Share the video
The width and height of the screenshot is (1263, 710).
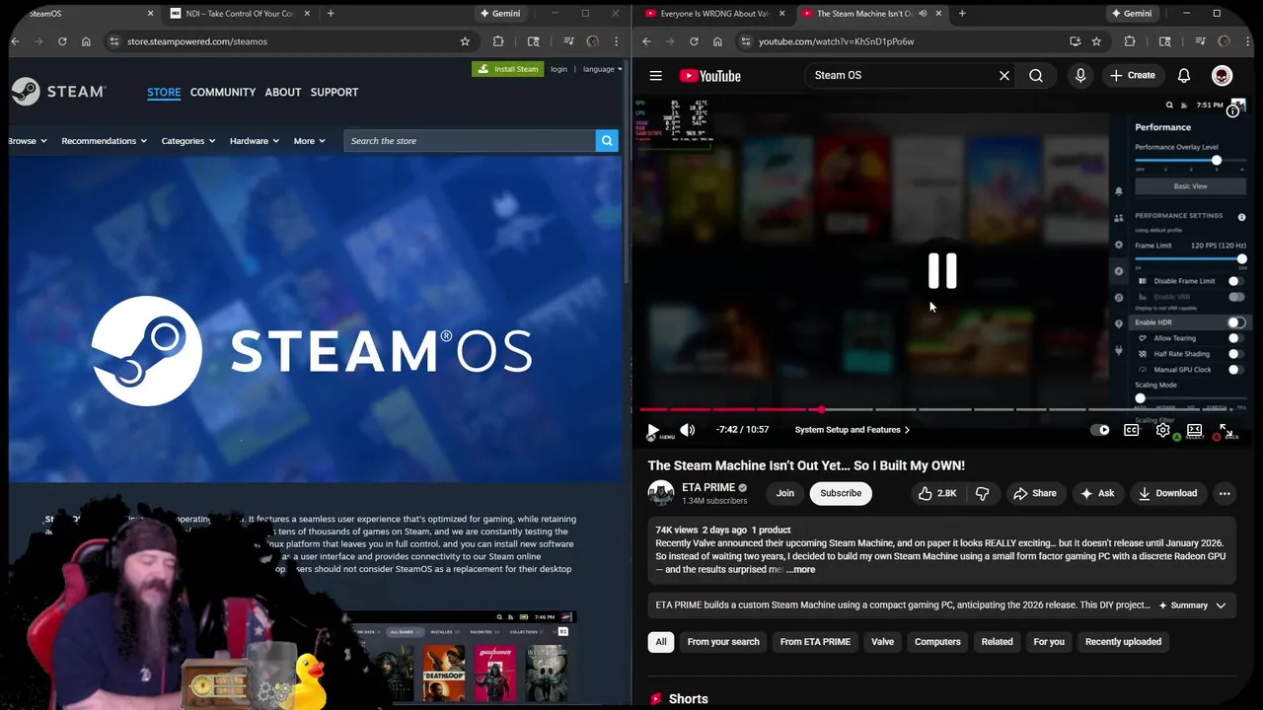coord(1035,493)
